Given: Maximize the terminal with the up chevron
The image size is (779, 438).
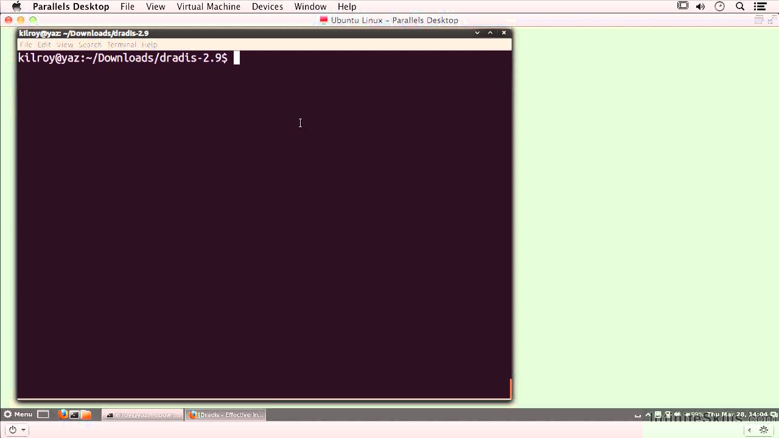Looking at the screenshot, I should pos(491,33).
